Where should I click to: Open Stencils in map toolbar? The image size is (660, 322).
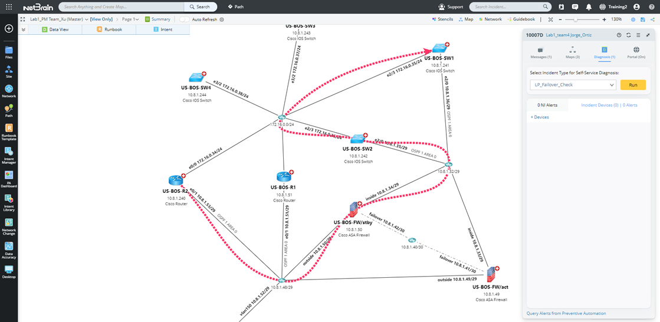pyautogui.click(x=443, y=19)
